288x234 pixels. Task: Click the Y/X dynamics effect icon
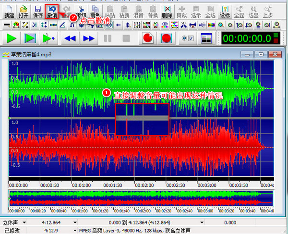pos(25,25)
